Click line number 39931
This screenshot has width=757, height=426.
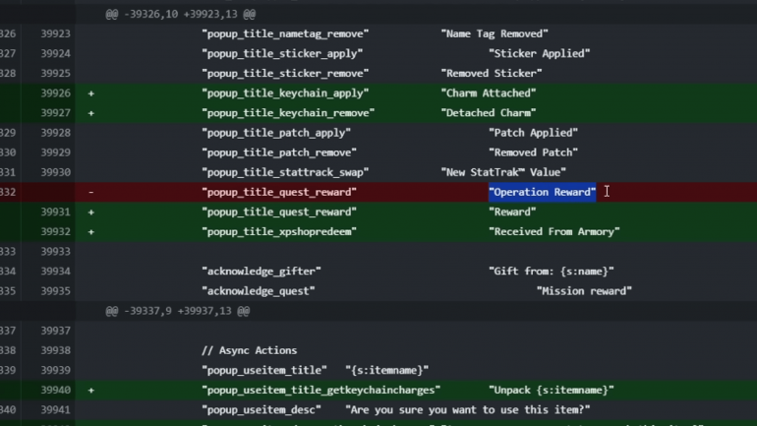55,212
